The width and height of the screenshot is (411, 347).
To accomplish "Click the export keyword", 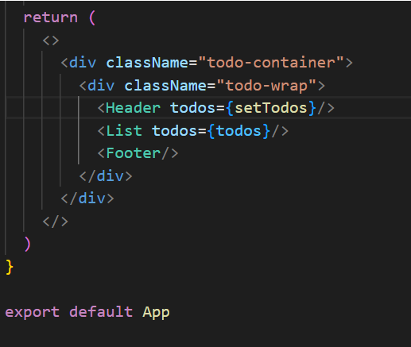I will 33,312.
